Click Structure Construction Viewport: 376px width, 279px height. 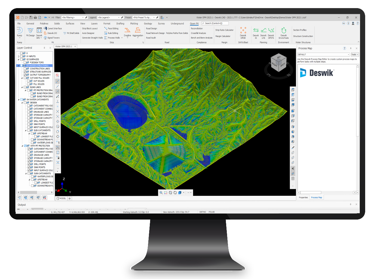pos(303,36)
